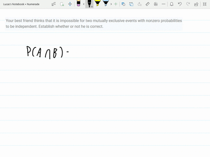Image resolution: width=210 pixels, height=157 pixels.
Task: Select the text selection tool
Action: [x=53, y=4]
